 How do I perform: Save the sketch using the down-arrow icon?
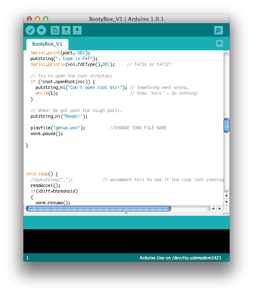[x=77, y=30]
